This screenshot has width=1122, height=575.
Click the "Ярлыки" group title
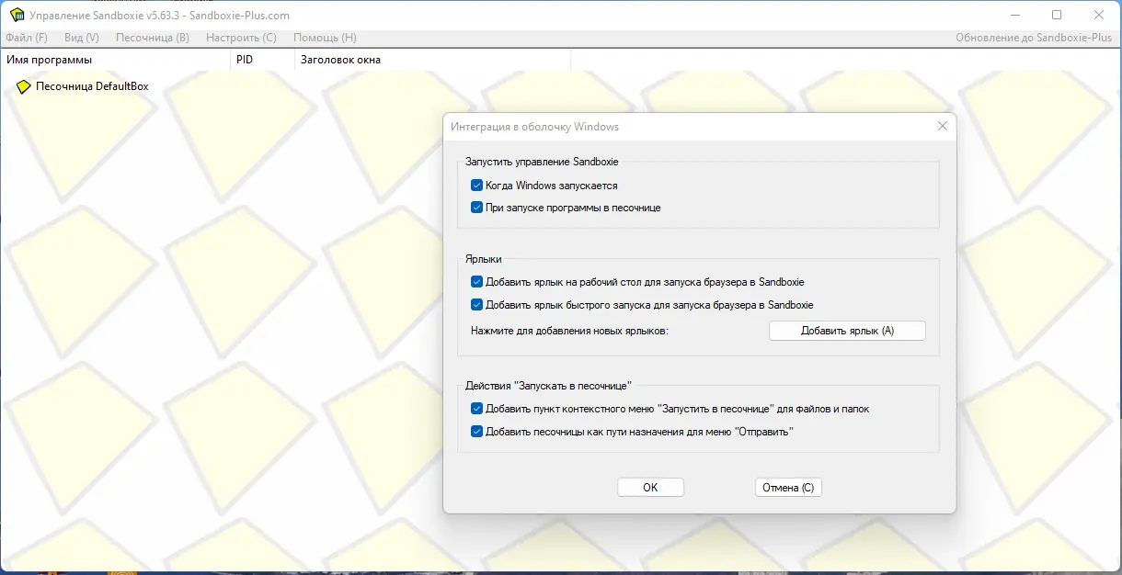pos(484,260)
